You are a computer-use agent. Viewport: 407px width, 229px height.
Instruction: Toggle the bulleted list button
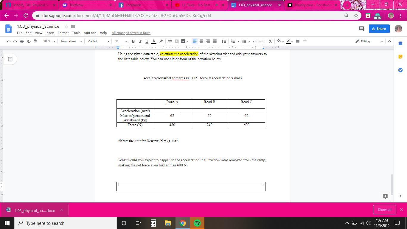point(244,41)
